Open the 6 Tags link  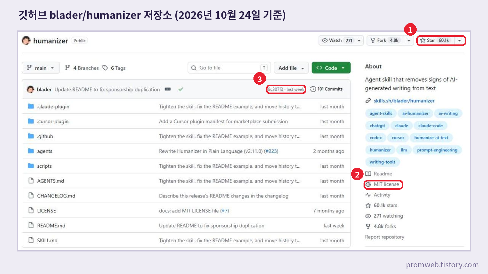pyautogui.click(x=114, y=68)
